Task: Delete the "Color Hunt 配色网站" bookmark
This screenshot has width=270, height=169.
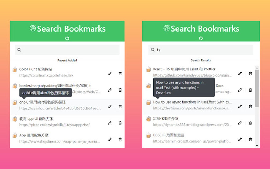Action: (x=120, y=74)
